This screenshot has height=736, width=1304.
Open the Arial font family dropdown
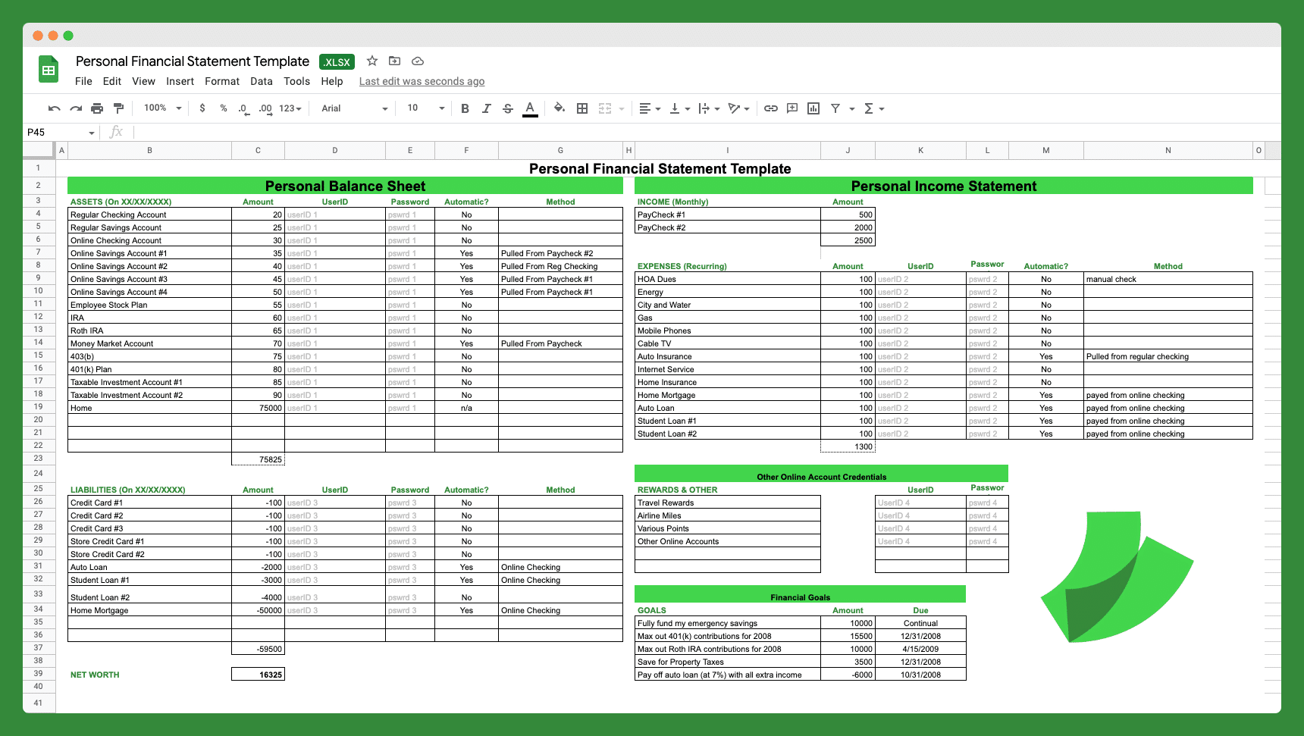[x=353, y=108]
